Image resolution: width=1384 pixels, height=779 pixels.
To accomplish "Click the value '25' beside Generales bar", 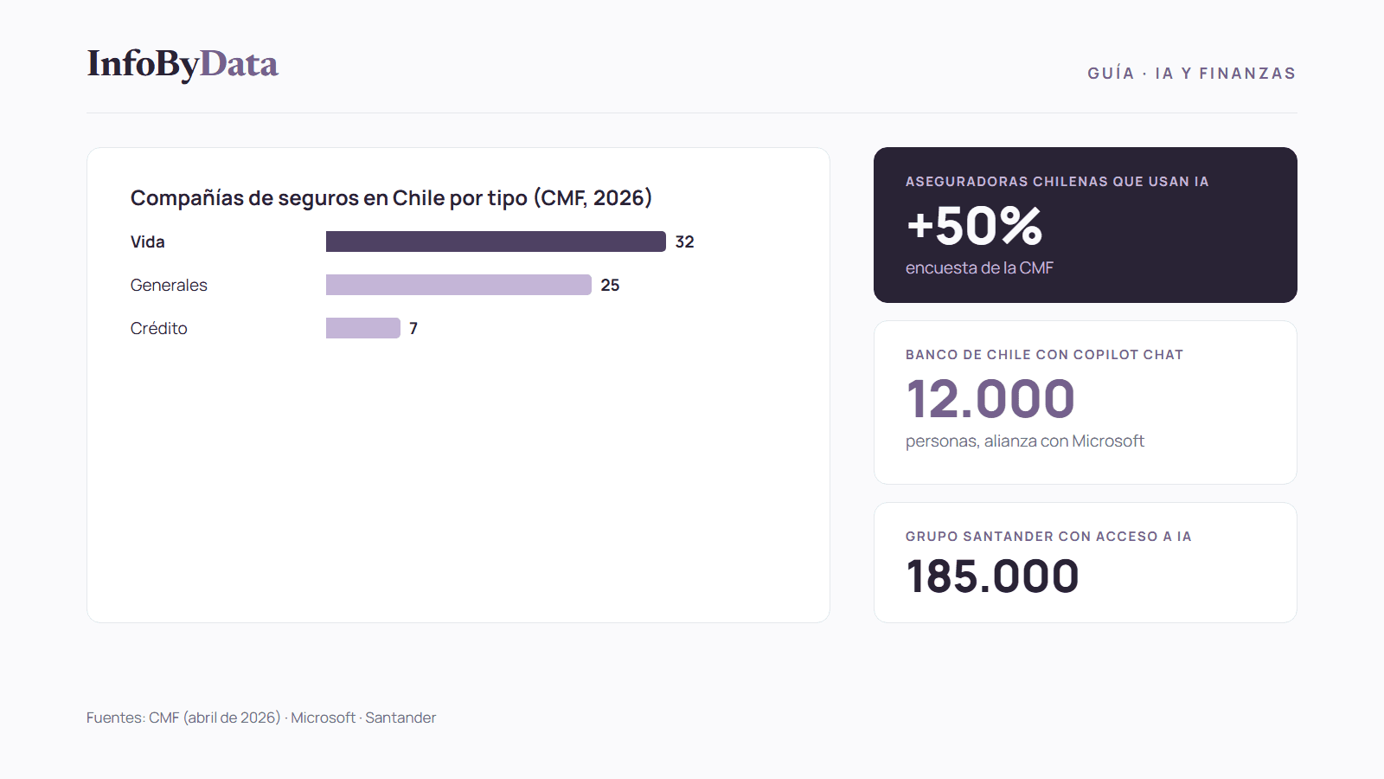I will coord(610,285).
